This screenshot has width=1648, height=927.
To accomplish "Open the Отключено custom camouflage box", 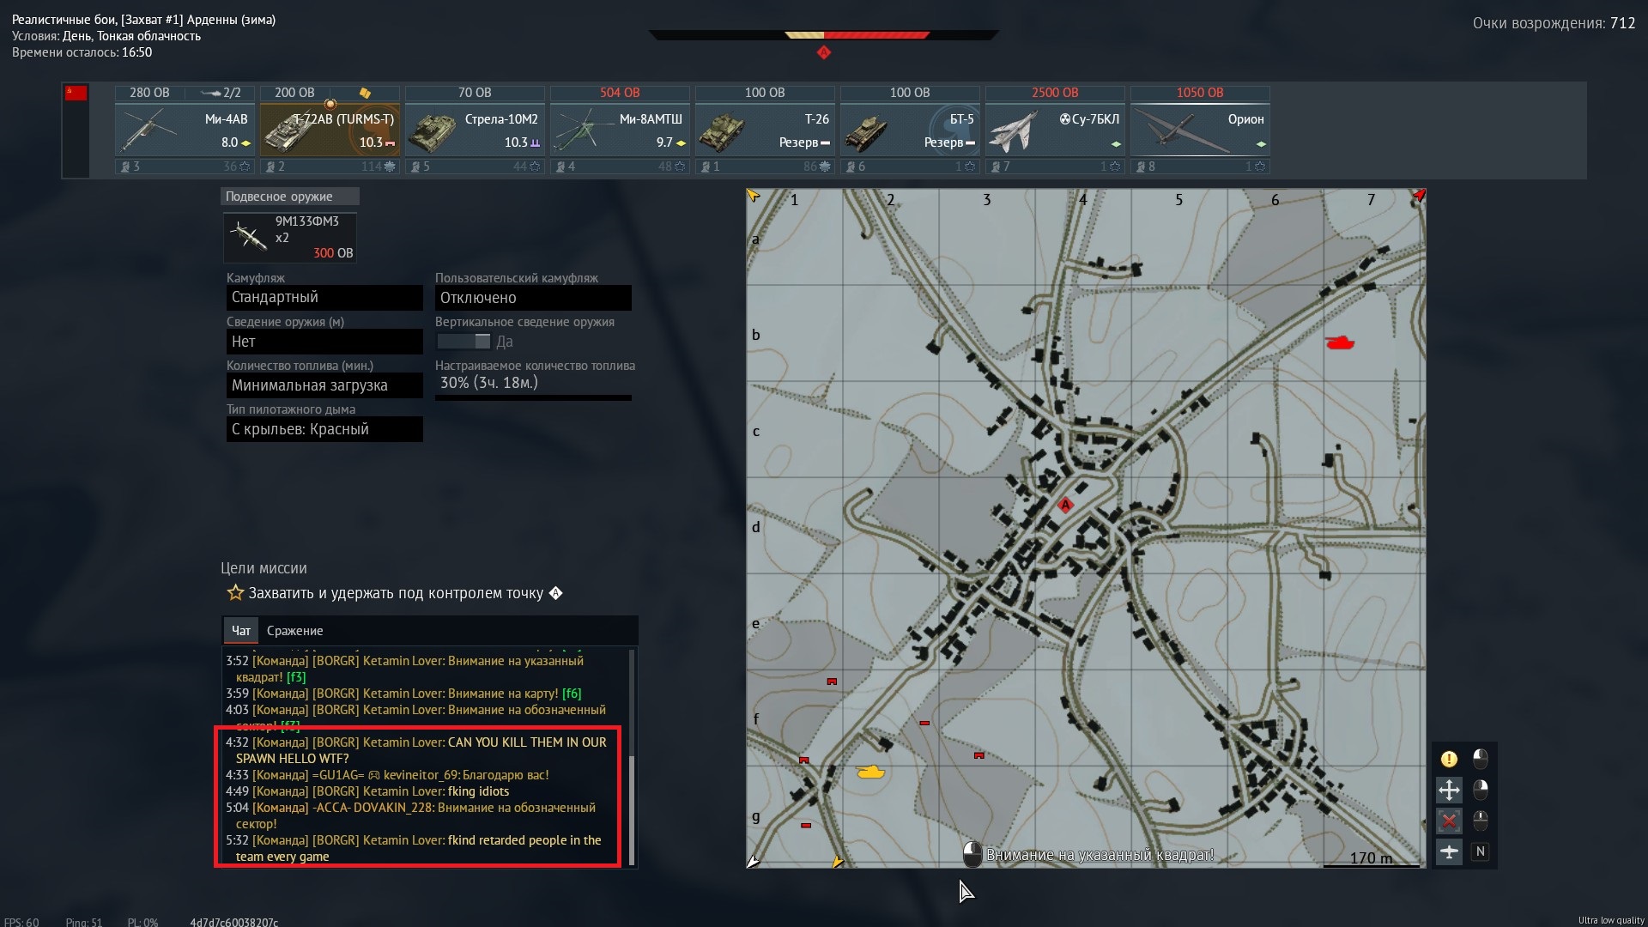I will pos(533,298).
